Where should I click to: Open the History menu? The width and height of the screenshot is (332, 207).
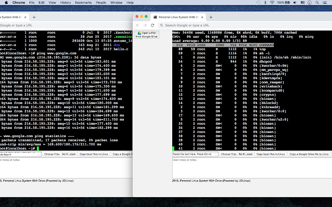coord(65,3)
